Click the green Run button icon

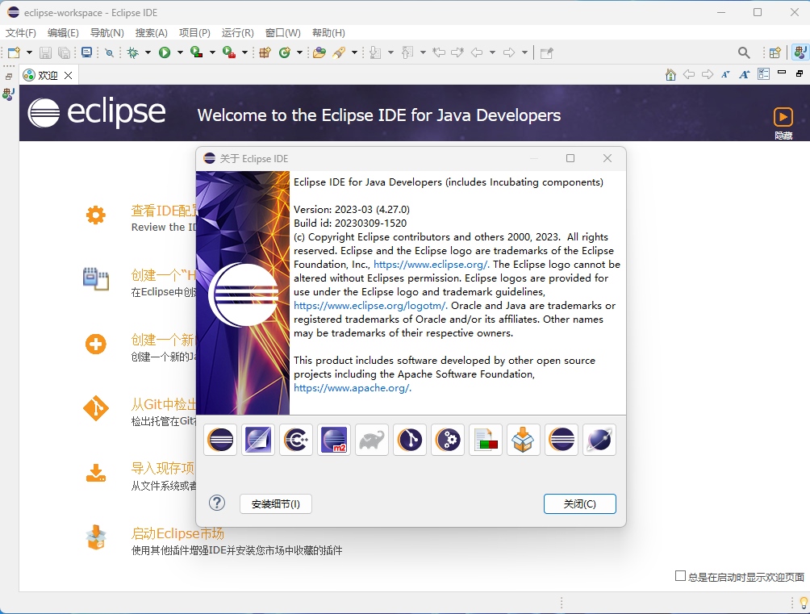tap(165, 52)
